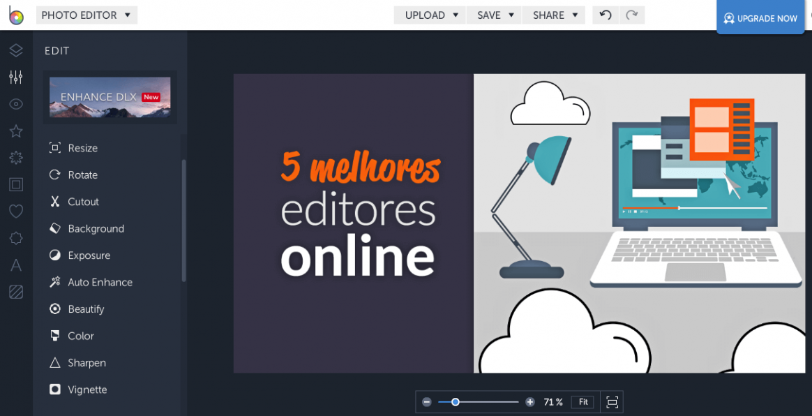Open the Text tool with the A icon
812x416 pixels.
[15, 265]
